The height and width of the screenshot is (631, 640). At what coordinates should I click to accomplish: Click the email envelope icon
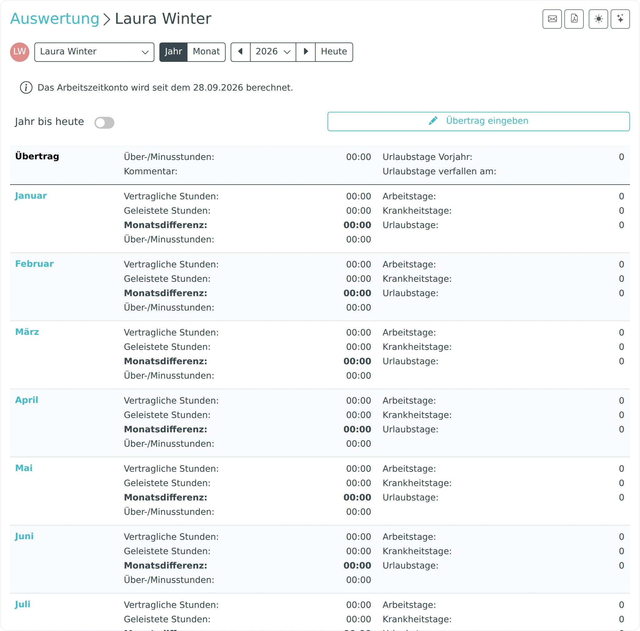pos(552,19)
